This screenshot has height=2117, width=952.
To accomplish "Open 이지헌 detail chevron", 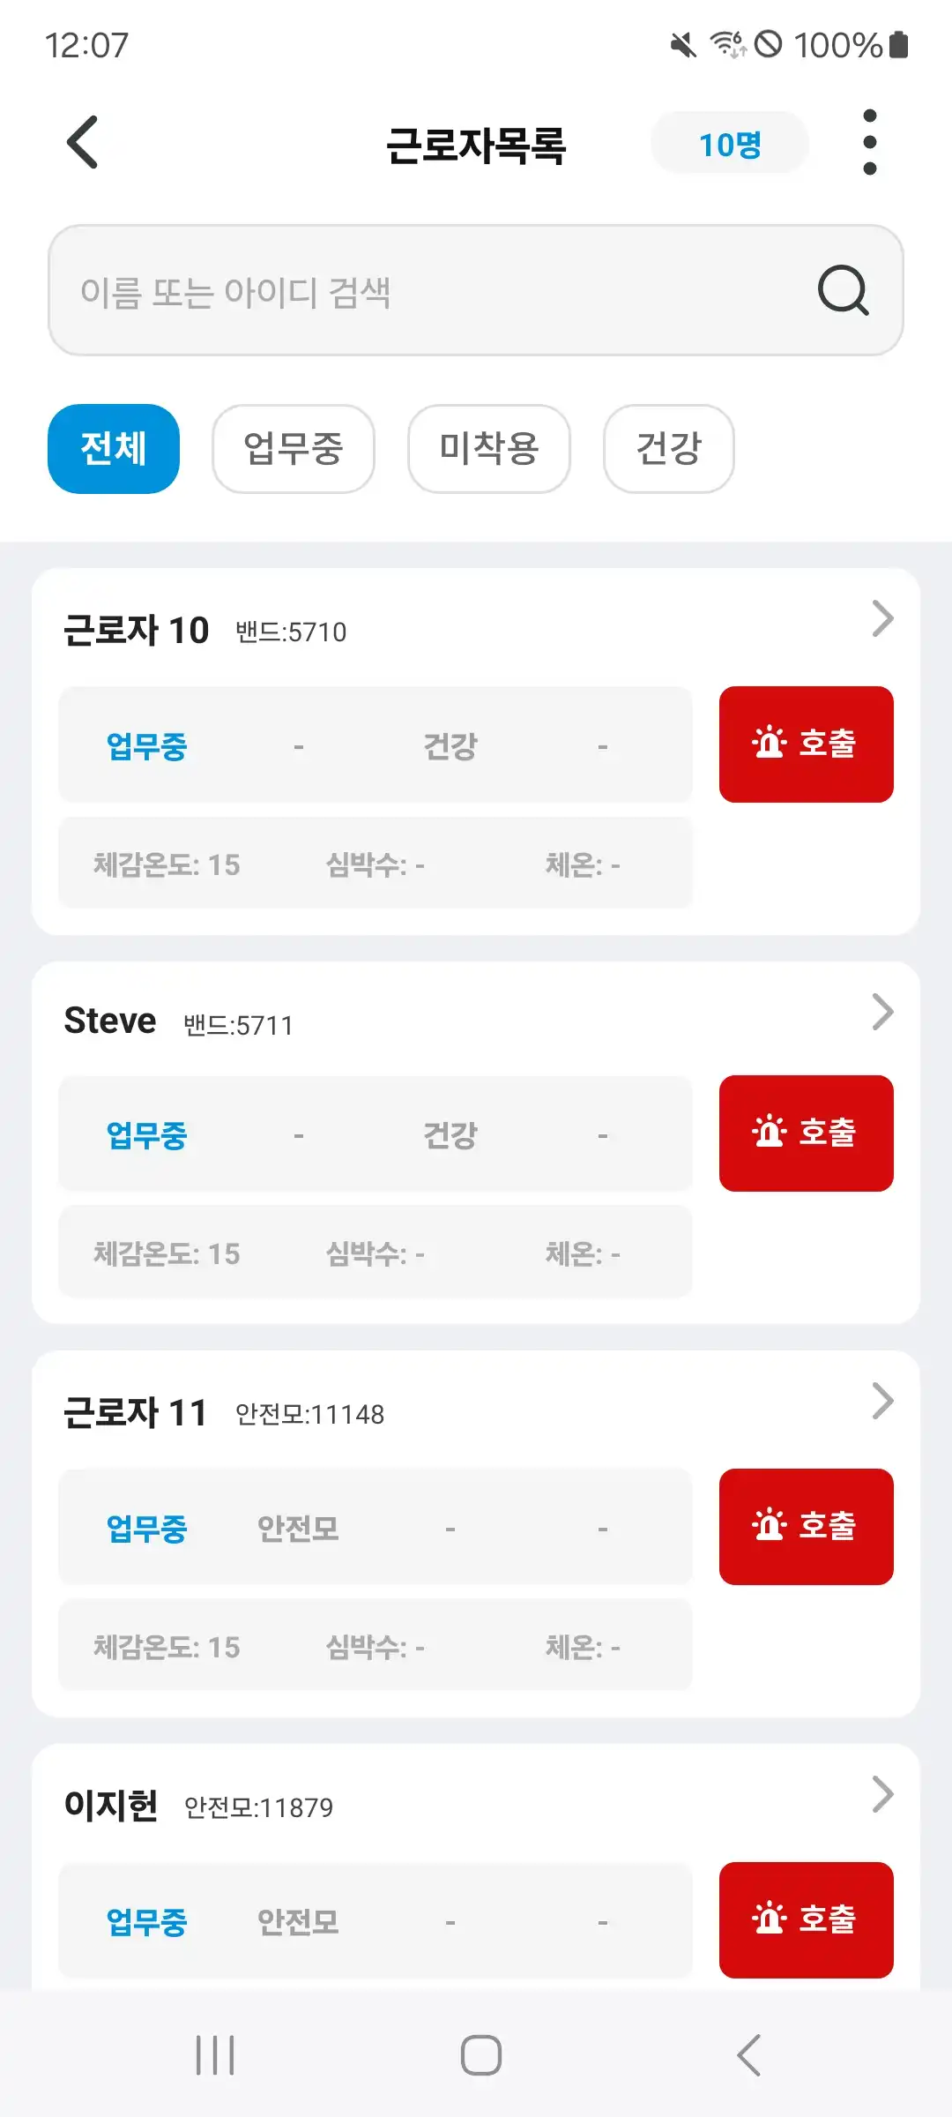I will tap(882, 1794).
